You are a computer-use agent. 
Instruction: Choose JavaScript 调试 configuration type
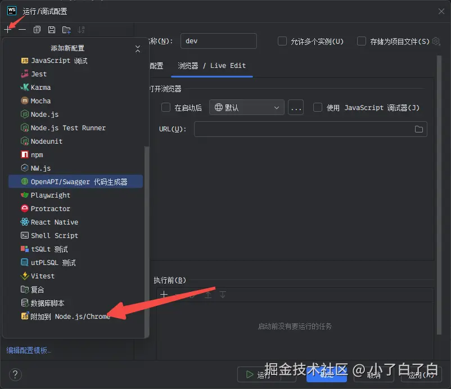tap(76, 61)
